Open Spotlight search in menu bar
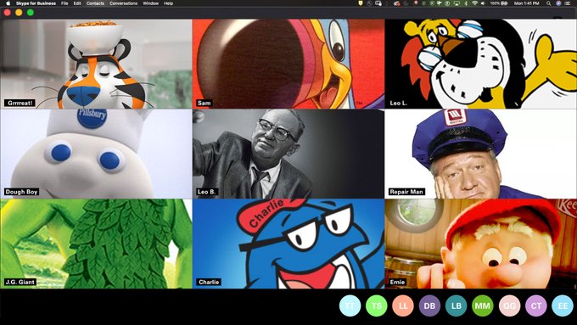 [x=549, y=3]
